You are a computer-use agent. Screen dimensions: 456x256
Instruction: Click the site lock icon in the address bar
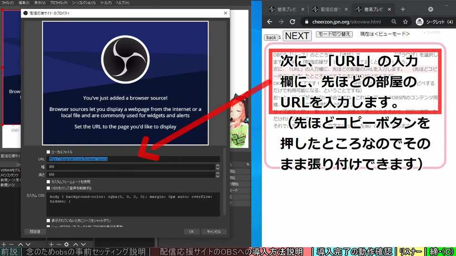(x=306, y=22)
